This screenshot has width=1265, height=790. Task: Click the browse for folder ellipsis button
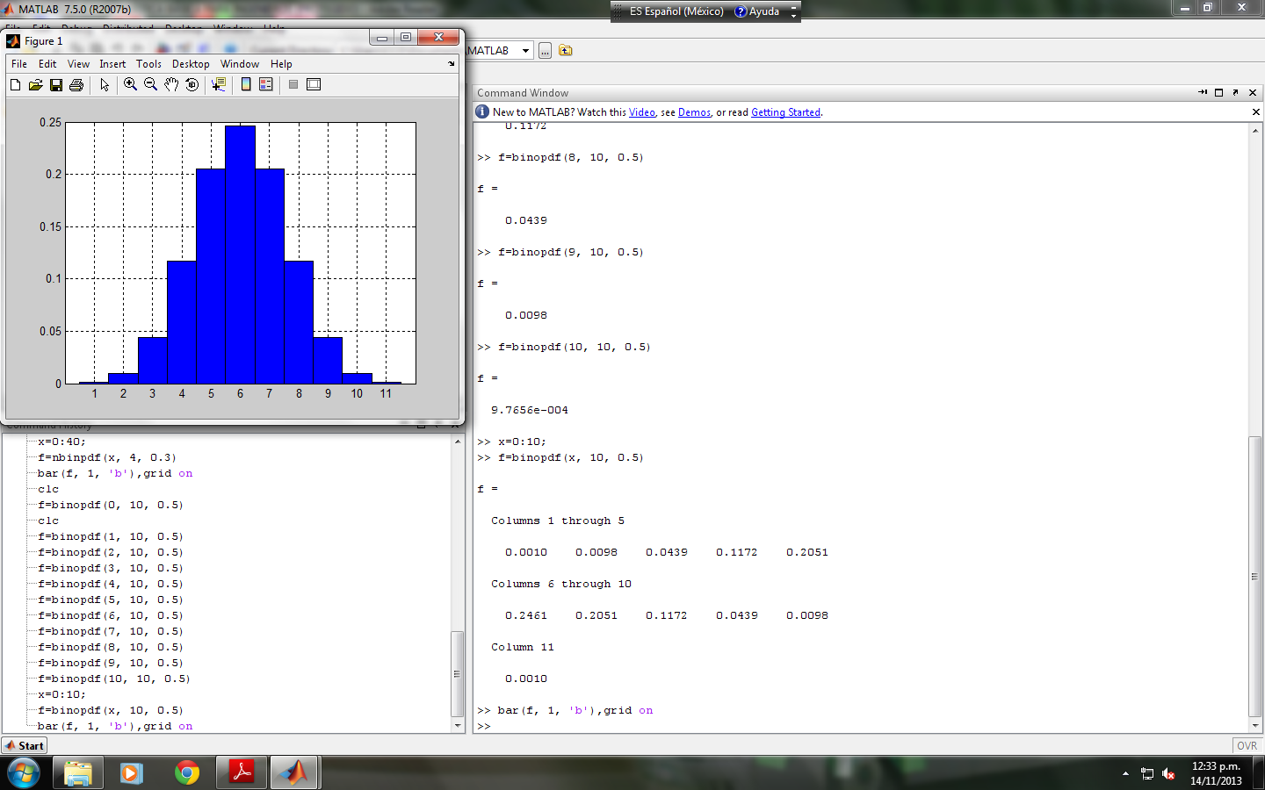[x=546, y=51]
